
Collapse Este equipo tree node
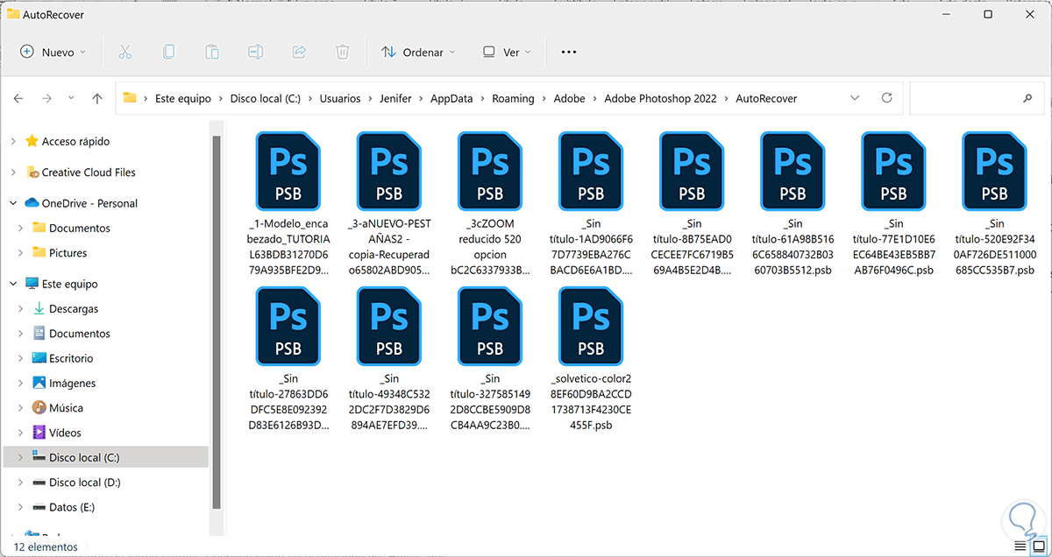[x=13, y=284]
